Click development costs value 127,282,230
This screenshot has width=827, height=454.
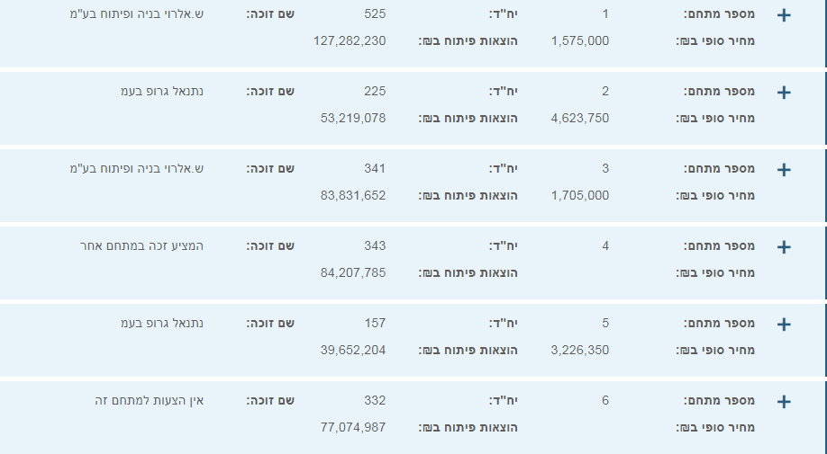click(350, 40)
